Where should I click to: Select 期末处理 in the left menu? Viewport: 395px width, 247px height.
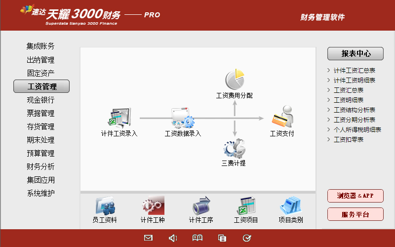40,140
